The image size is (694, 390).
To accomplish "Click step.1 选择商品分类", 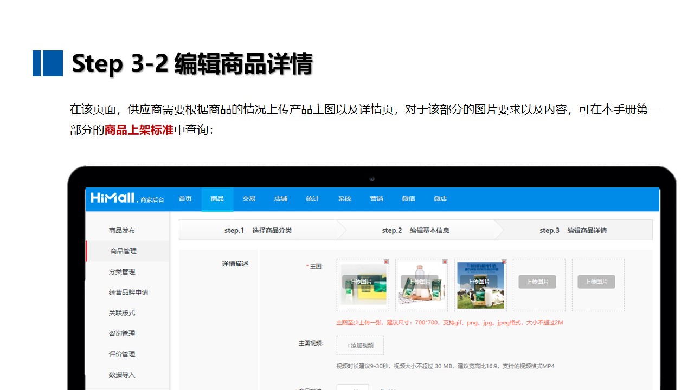I will click(258, 230).
